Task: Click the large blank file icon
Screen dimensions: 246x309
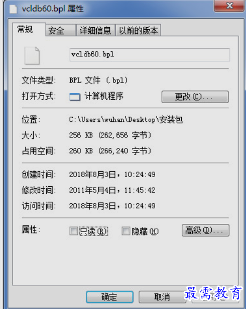Action: [x=32, y=55]
